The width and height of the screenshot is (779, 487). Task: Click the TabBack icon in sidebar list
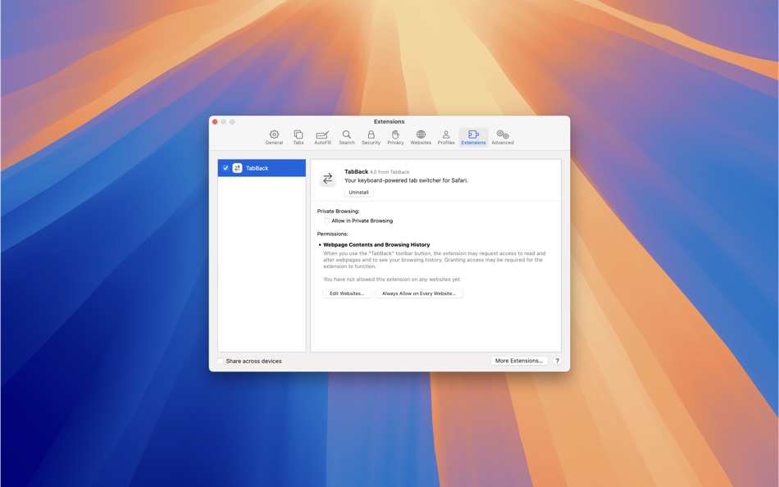[x=237, y=168]
